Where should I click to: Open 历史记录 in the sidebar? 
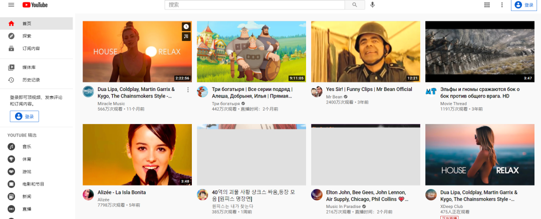pyautogui.click(x=36, y=80)
